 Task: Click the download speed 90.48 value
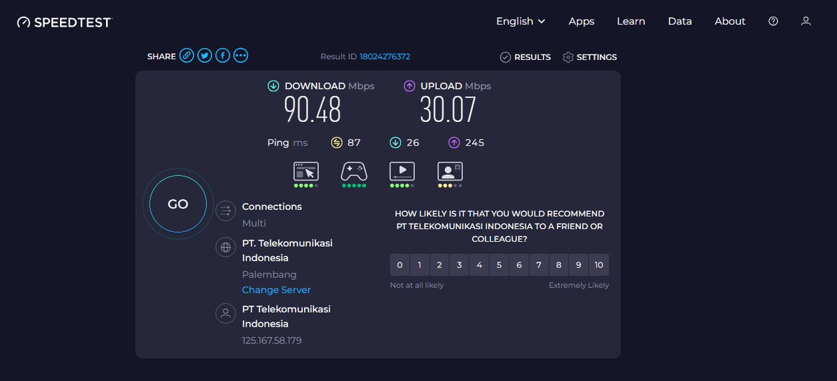pyautogui.click(x=312, y=110)
